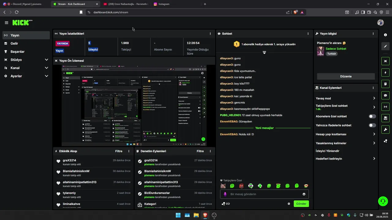
Task: Click the stream preview thumbnail
Action: click(x=134, y=105)
